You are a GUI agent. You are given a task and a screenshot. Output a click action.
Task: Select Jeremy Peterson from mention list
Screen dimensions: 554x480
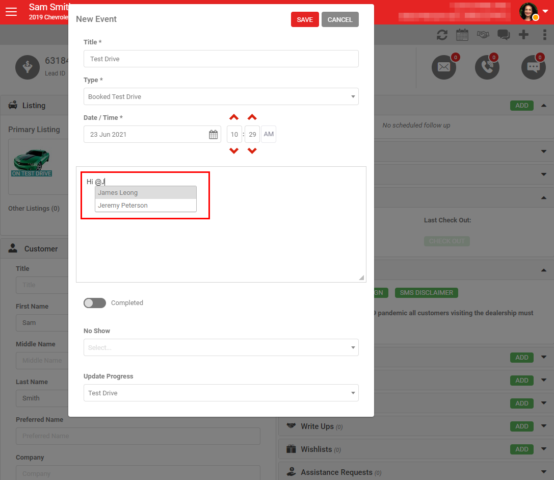click(146, 206)
